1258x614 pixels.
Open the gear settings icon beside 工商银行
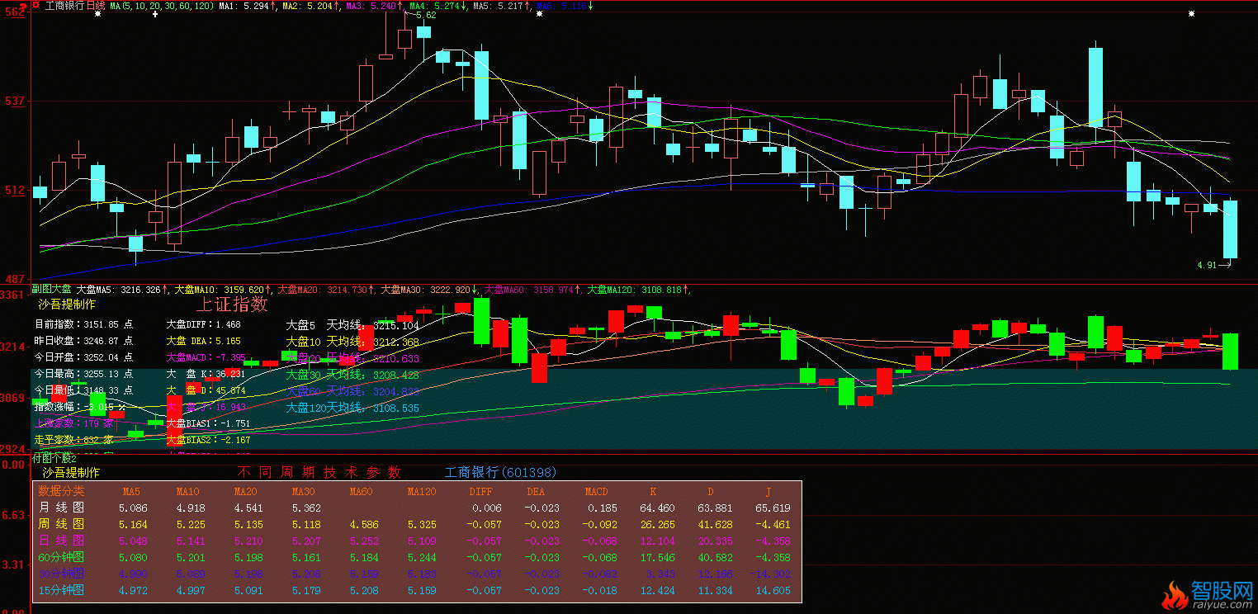(35, 5)
